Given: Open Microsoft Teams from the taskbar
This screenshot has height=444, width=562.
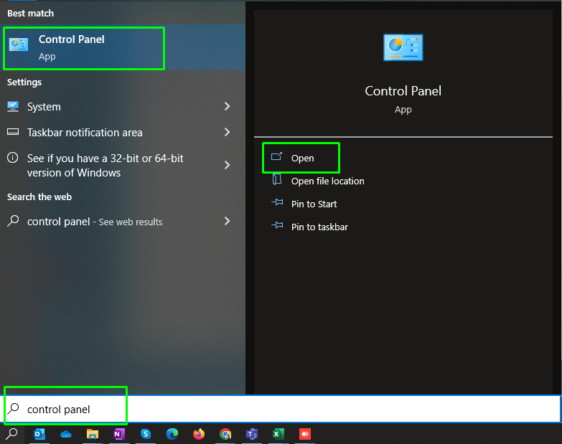Looking at the screenshot, I should (x=252, y=434).
